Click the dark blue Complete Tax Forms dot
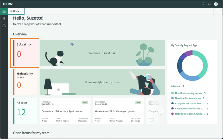The height and width of the screenshot is (139, 223). coord(172,103)
